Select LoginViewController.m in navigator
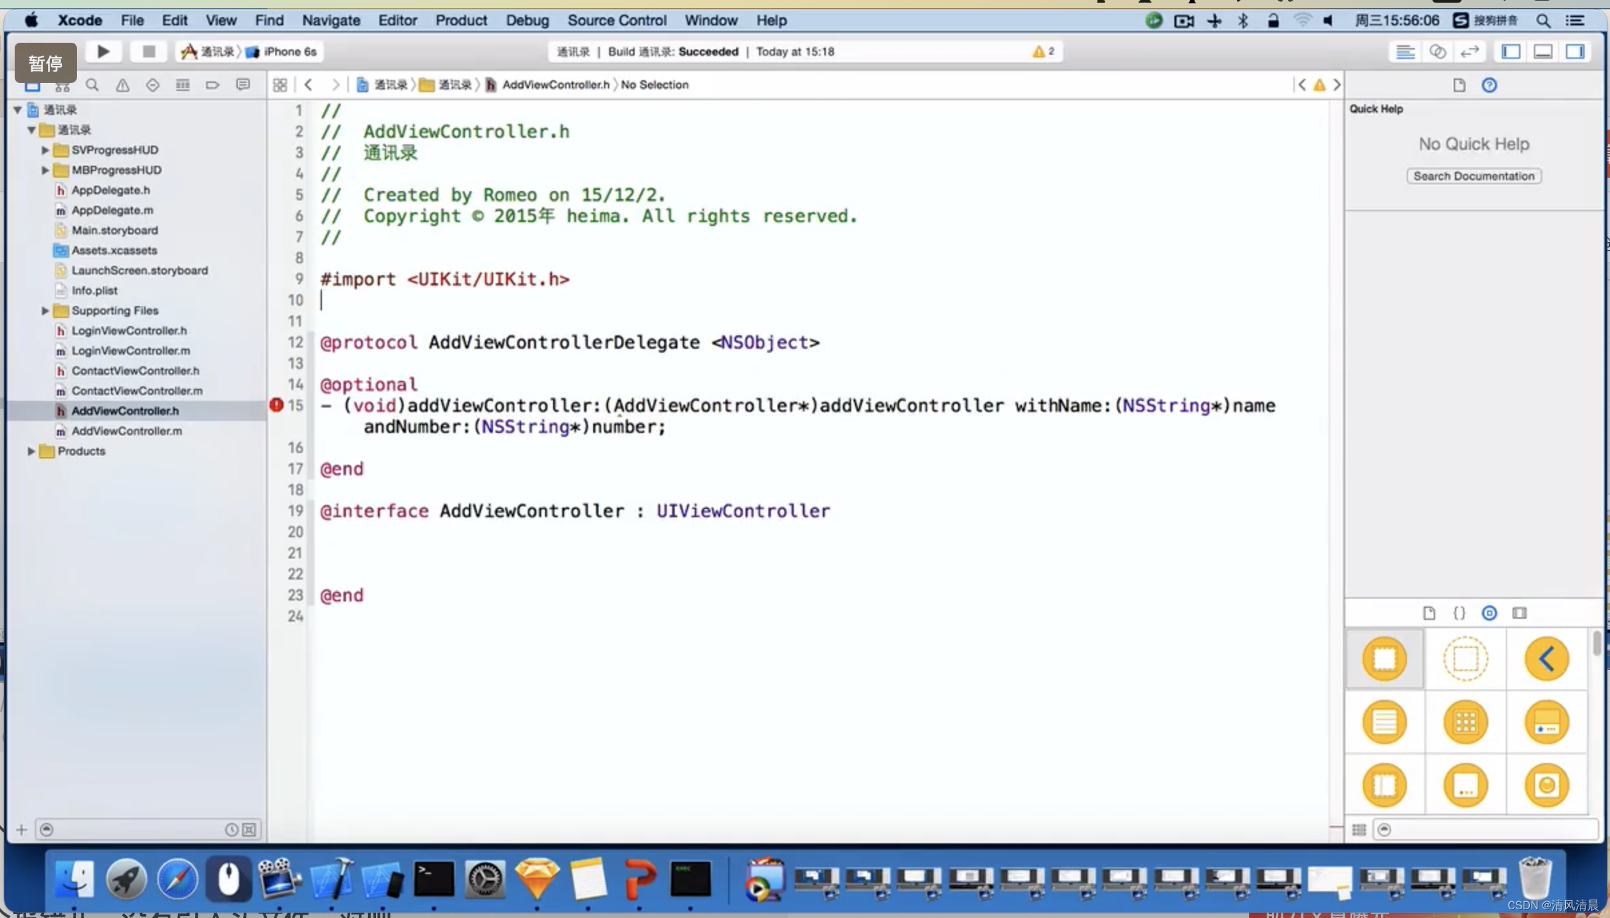 click(131, 351)
